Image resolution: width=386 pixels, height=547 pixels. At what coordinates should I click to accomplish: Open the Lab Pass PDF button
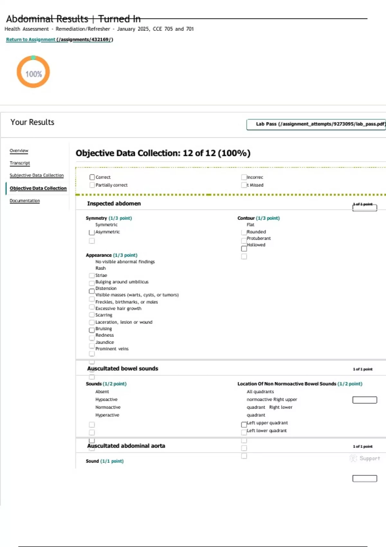tap(316, 124)
